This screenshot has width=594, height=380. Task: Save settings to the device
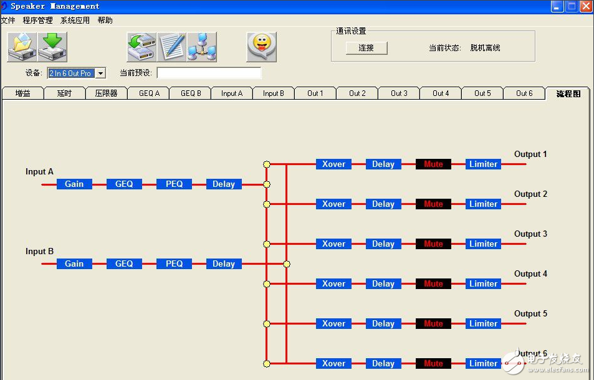point(52,45)
